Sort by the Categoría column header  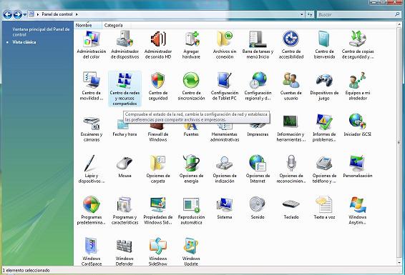click(116, 25)
